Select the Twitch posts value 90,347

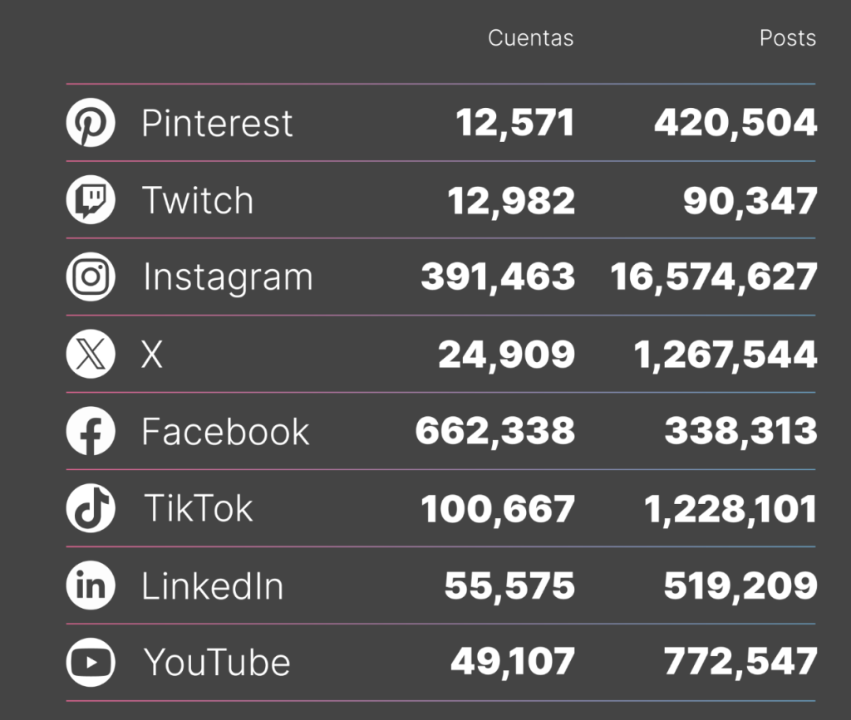point(750,201)
